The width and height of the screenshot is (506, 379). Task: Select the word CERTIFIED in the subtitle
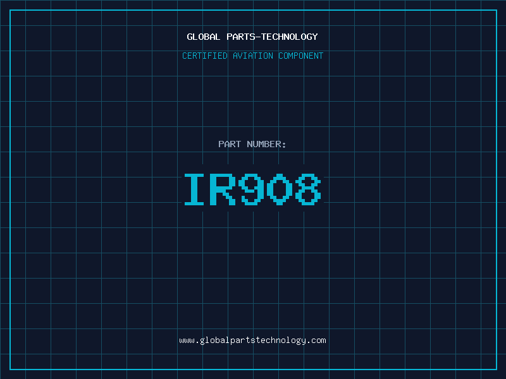point(204,56)
